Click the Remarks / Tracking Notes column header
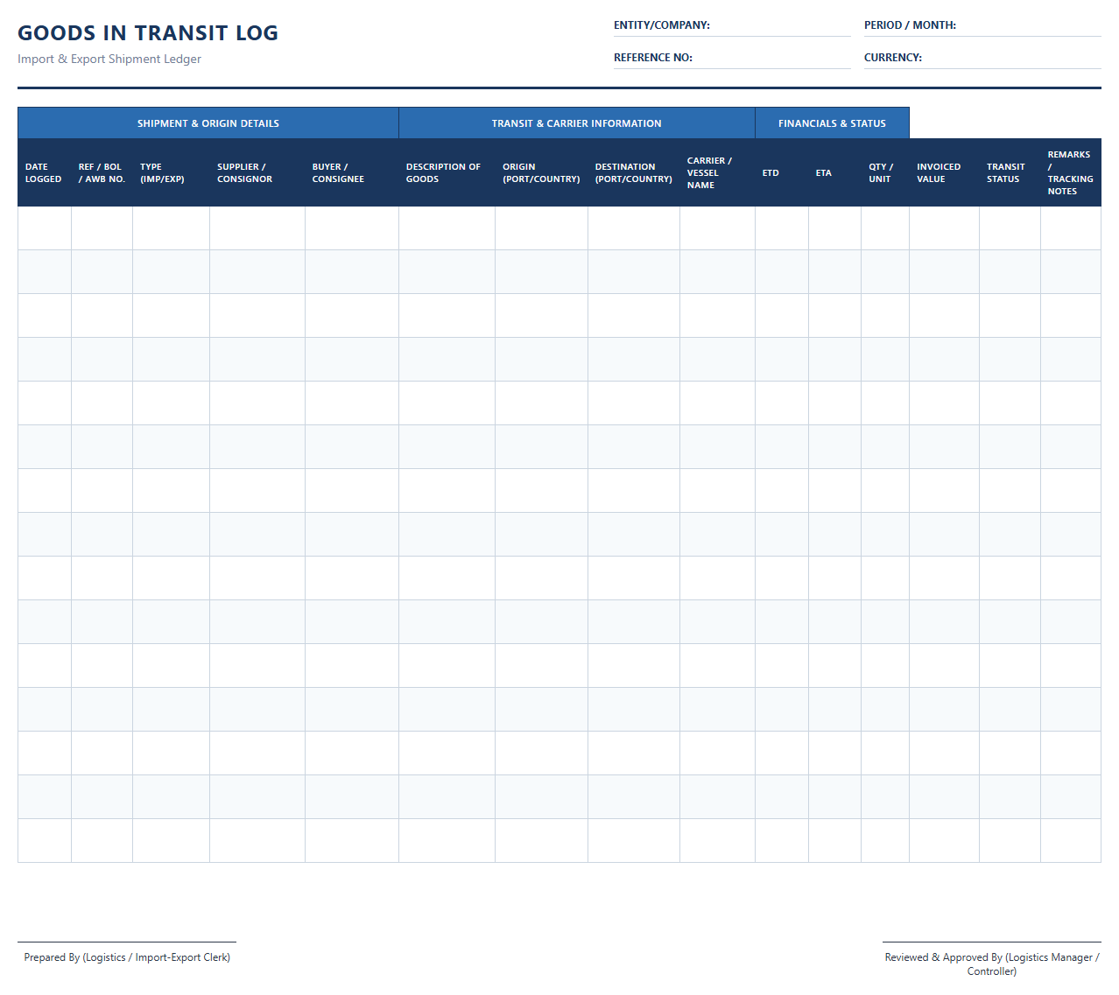This screenshot has height=995, width=1119. (x=1071, y=172)
